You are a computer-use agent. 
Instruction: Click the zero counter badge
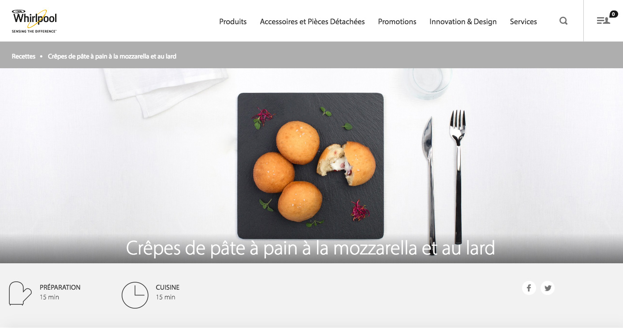[614, 14]
